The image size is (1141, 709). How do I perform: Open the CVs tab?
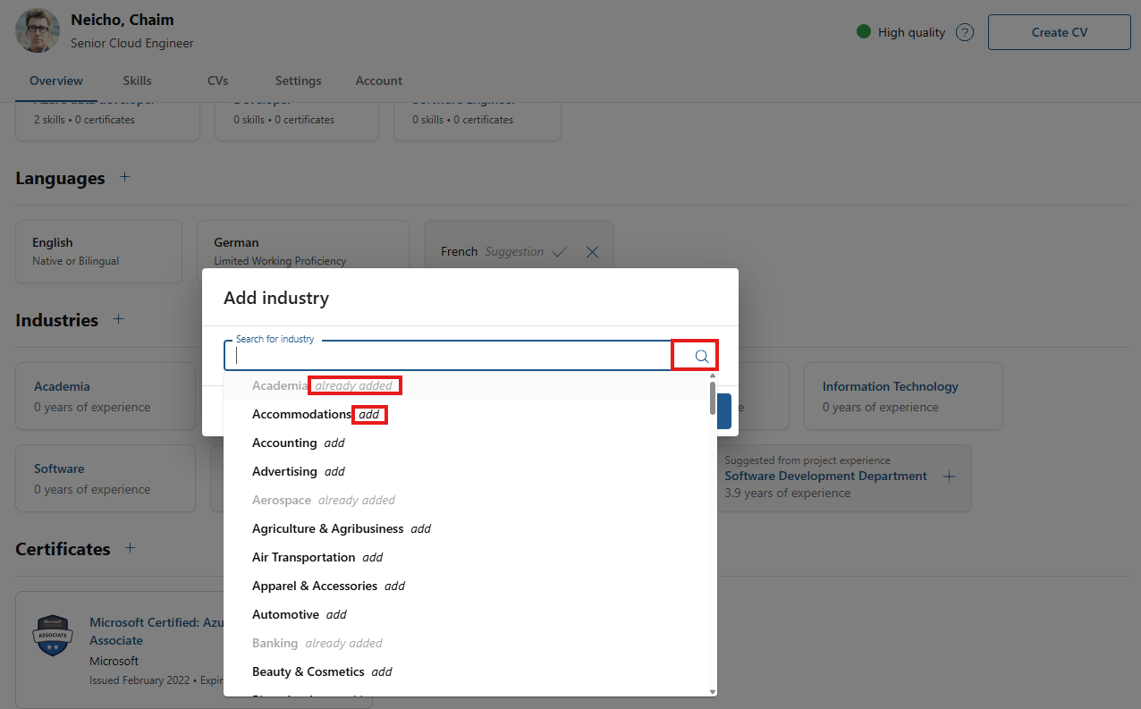tap(218, 80)
